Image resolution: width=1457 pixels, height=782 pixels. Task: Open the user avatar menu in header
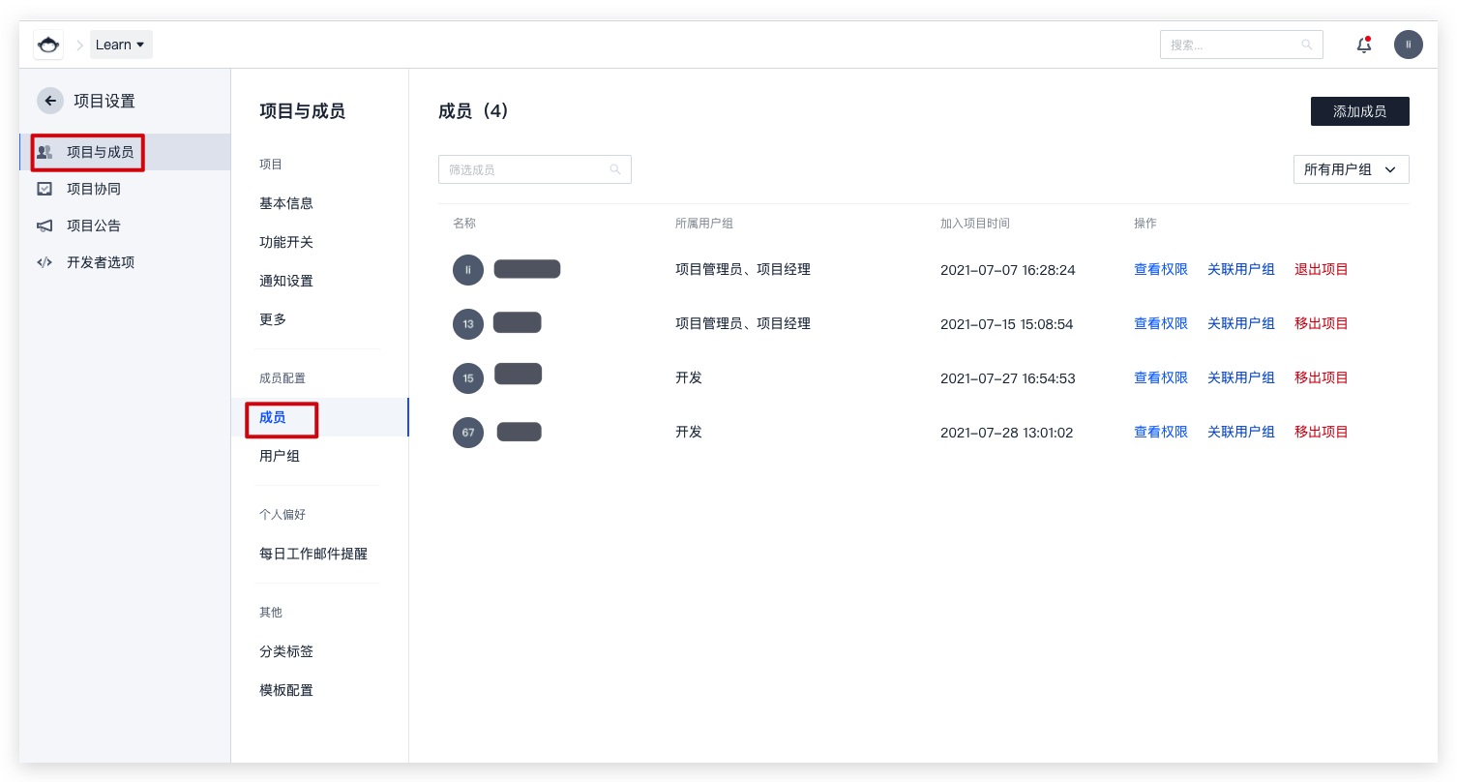[1408, 45]
